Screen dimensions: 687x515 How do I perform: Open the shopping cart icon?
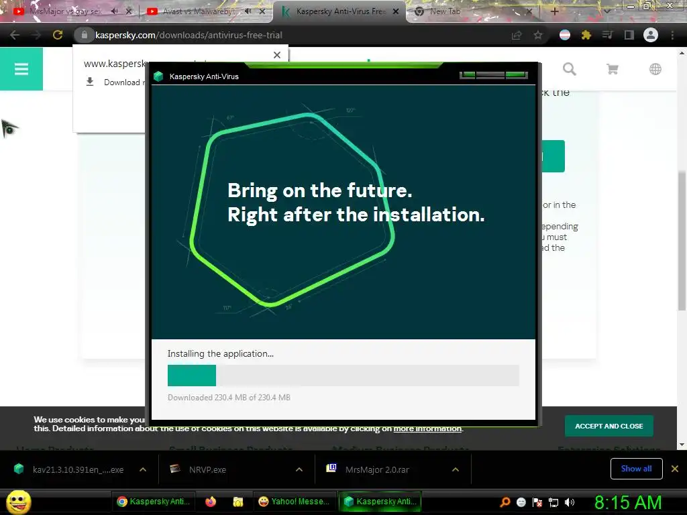tap(612, 69)
